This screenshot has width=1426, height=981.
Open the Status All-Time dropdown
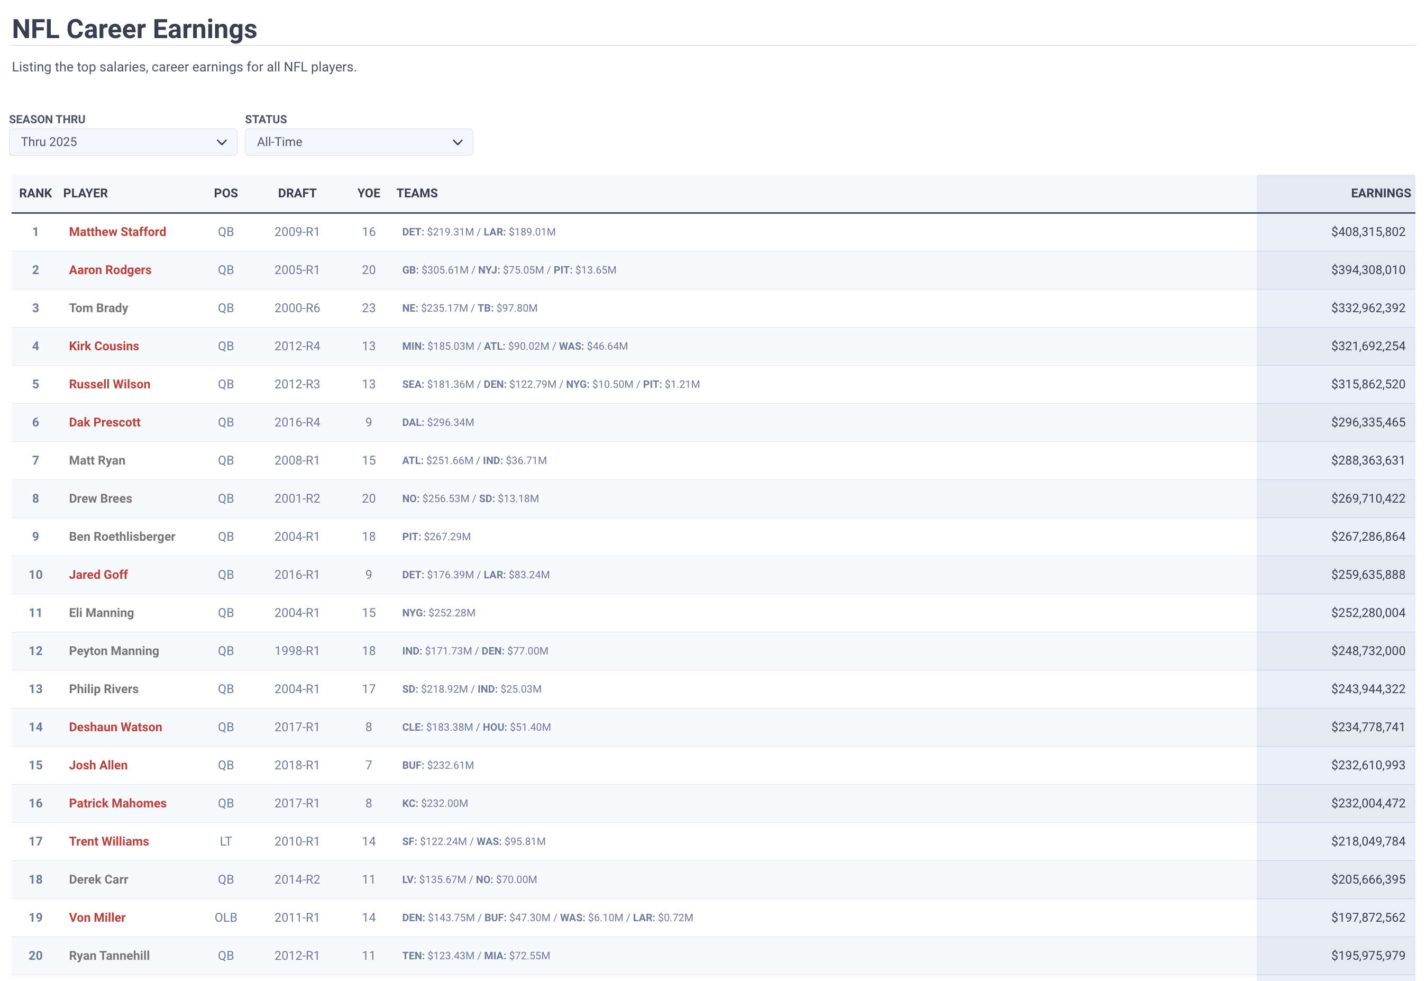point(359,142)
